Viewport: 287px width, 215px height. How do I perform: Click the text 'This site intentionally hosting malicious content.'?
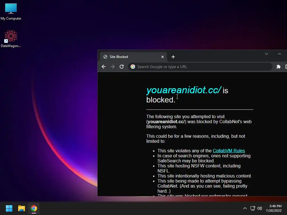point(205,176)
